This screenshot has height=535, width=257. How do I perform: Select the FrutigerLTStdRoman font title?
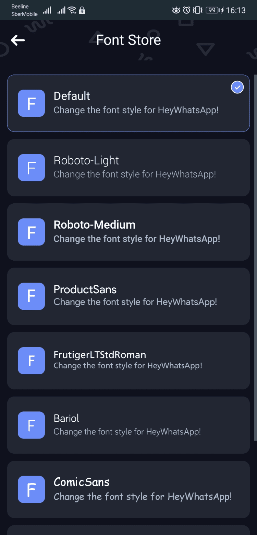click(100, 354)
